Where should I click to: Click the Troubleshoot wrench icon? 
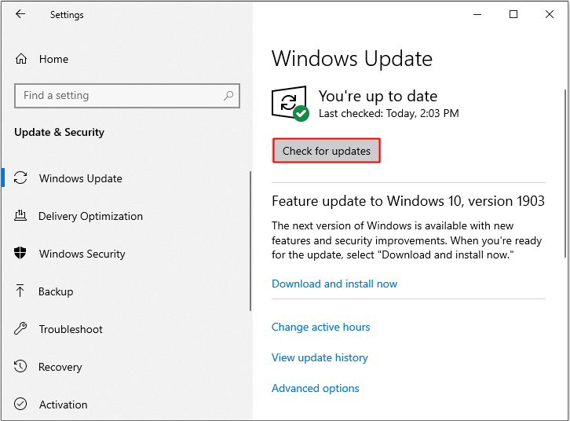tap(21, 329)
